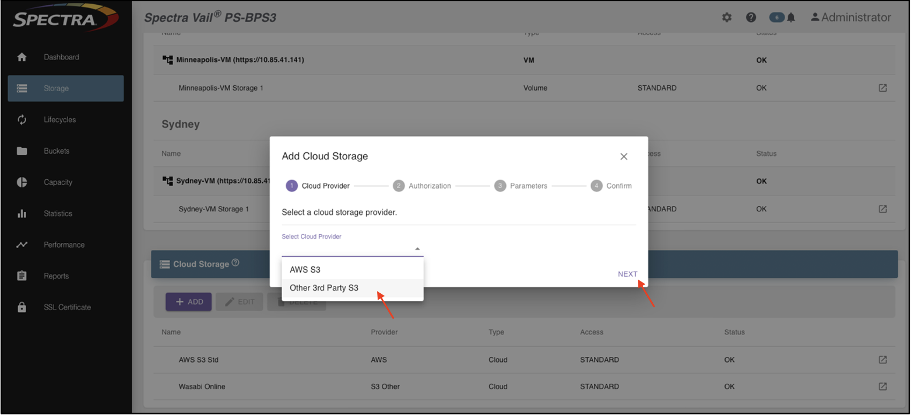Screen dimensions: 914x416
Task: Open the SSL Certificate page
Action: point(66,307)
